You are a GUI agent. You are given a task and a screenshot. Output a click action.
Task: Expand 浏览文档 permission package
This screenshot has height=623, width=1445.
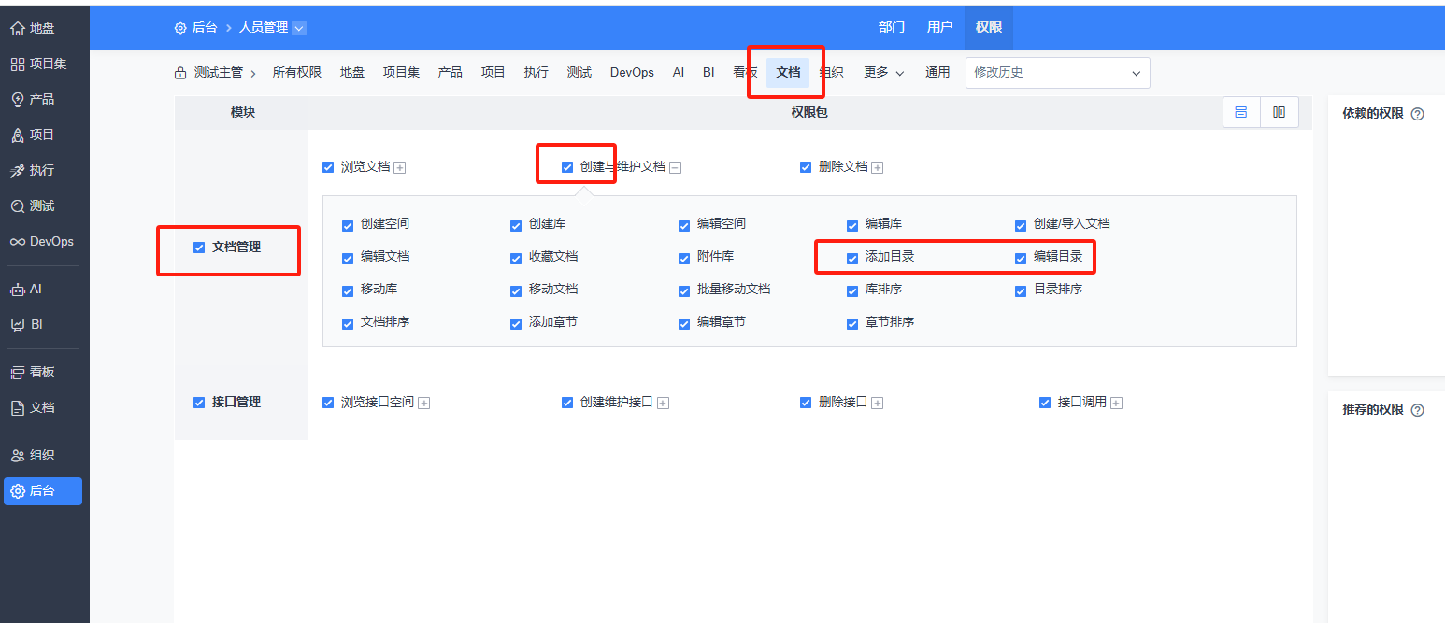(x=400, y=168)
